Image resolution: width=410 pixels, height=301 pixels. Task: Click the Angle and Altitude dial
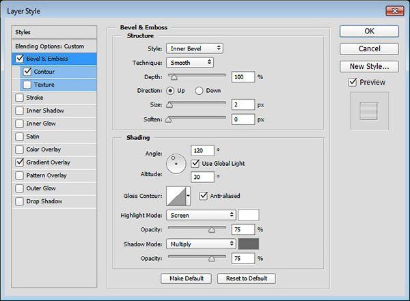pyautogui.click(x=176, y=164)
